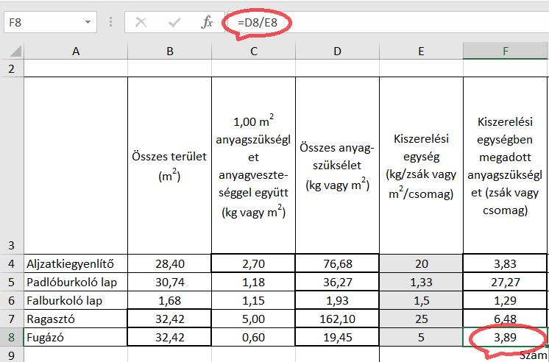Screen dimensions: 549x362
Task: Click the 'Összes anyag-szükséglet' header cell
Action: tap(337, 166)
